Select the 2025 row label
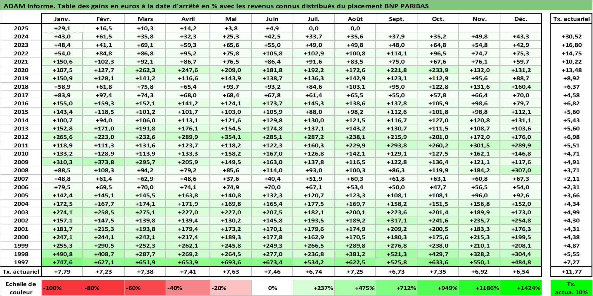 [x=21, y=28]
